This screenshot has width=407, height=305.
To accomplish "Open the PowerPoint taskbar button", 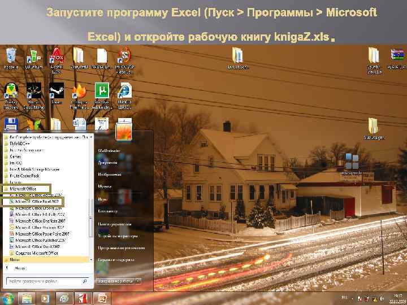I will [x=102, y=298].
